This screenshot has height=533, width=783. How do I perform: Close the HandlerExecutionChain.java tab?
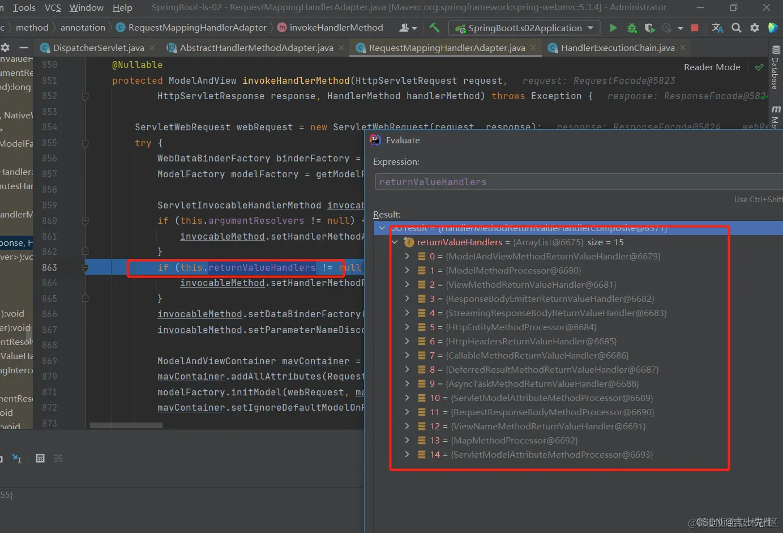683,48
